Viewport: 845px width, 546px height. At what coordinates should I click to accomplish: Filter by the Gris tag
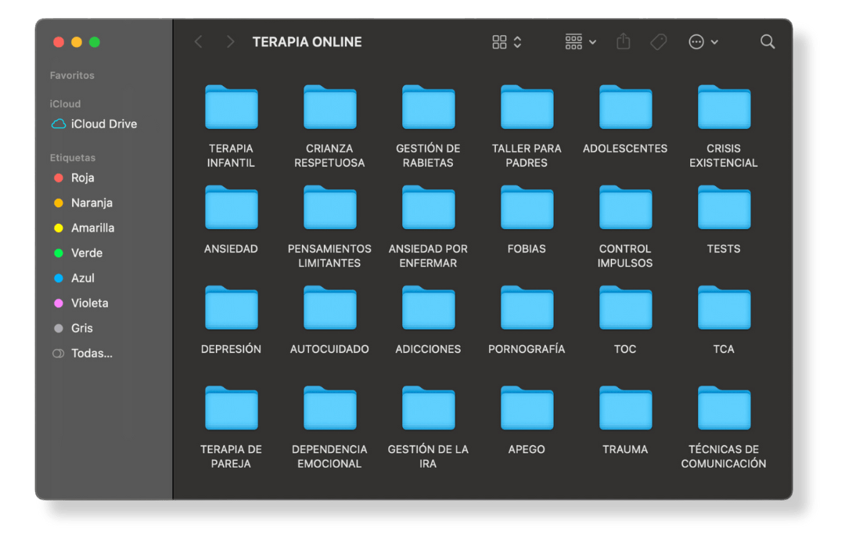click(74, 329)
